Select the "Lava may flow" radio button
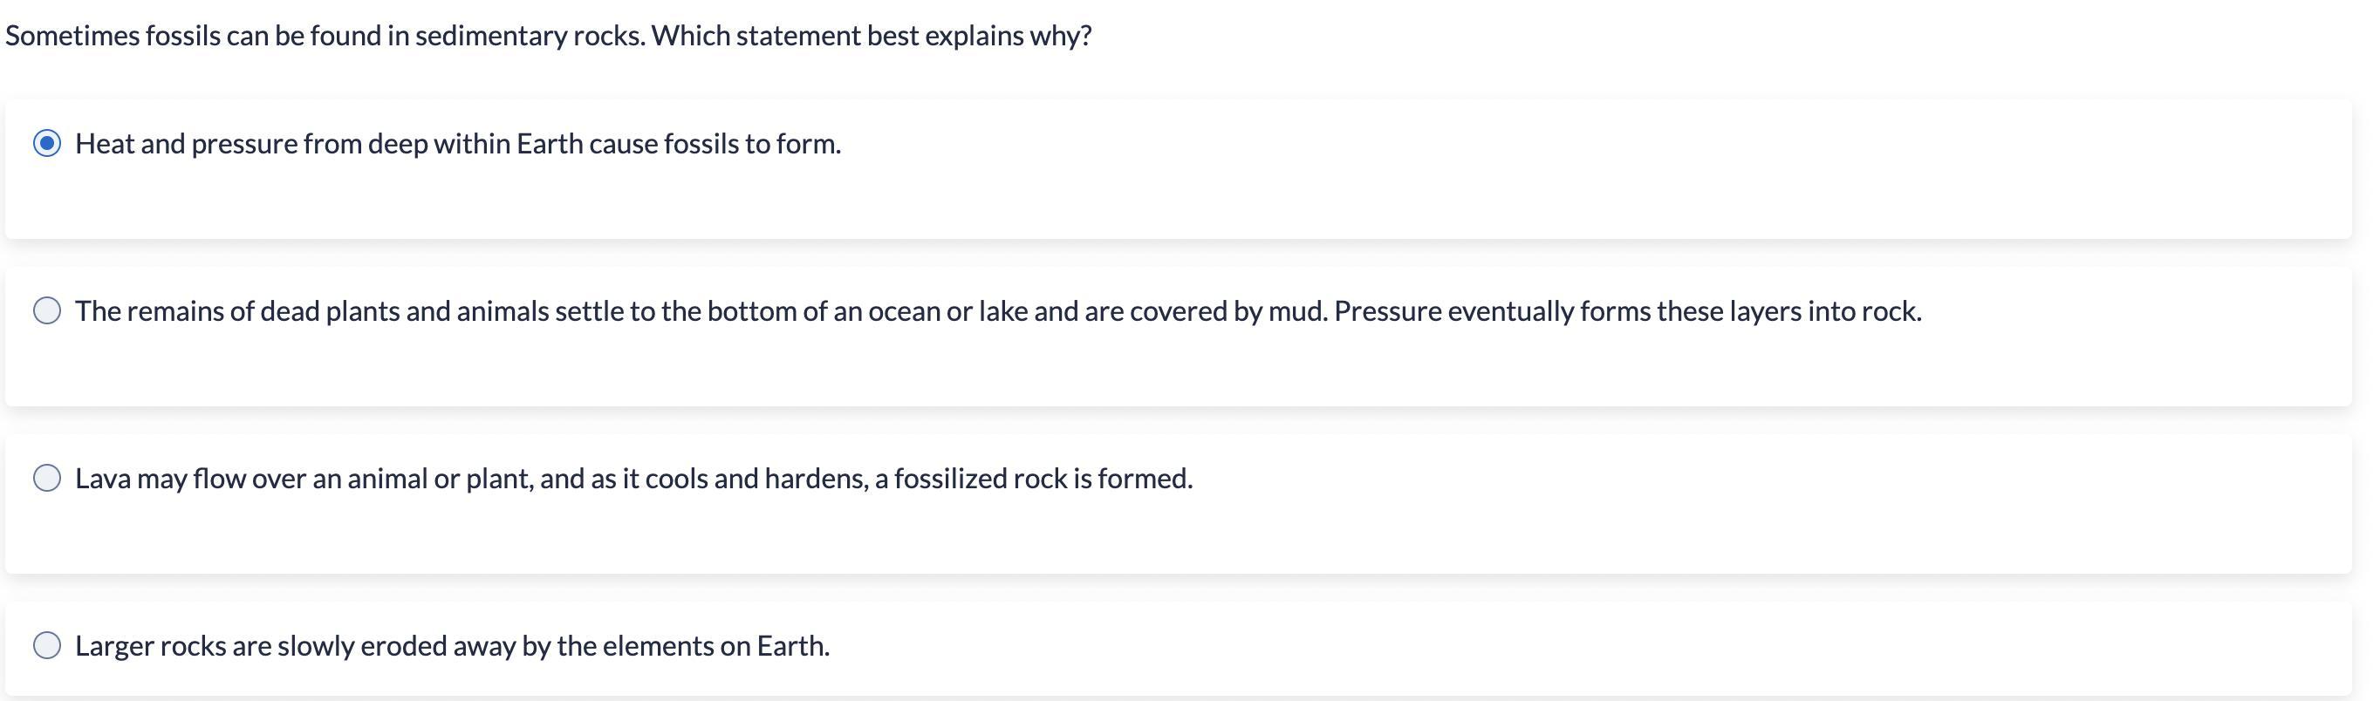 [x=47, y=478]
